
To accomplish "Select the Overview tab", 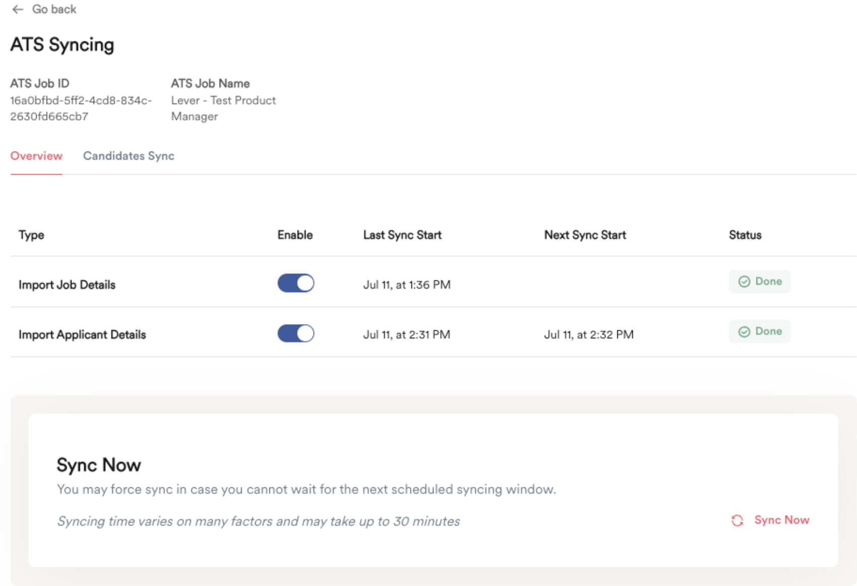I will (36, 156).
